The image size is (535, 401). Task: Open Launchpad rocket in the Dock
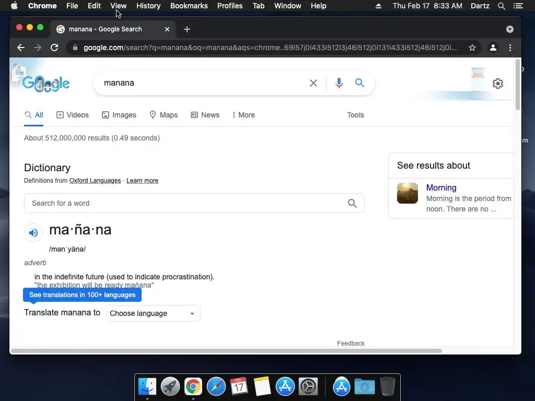tap(170, 387)
